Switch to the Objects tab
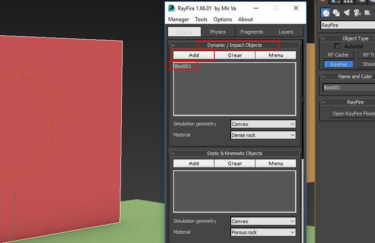Image resolution: width=375 pixels, height=243 pixels. (x=185, y=32)
